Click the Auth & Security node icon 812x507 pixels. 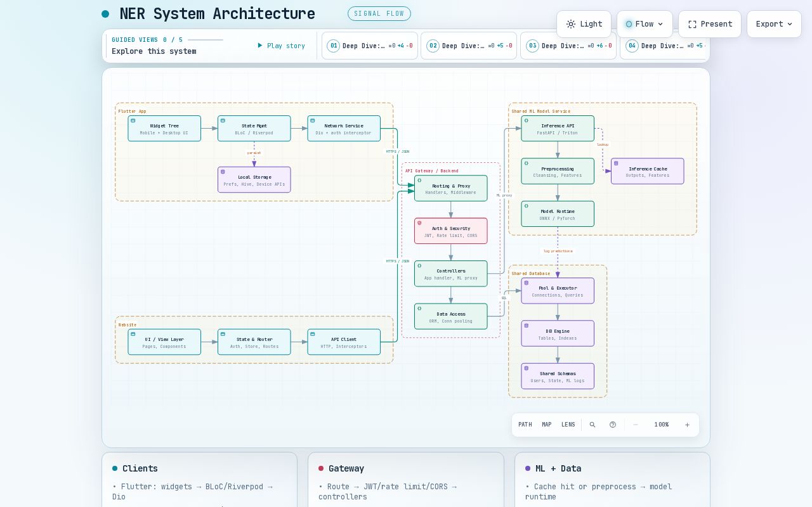[x=419, y=223]
